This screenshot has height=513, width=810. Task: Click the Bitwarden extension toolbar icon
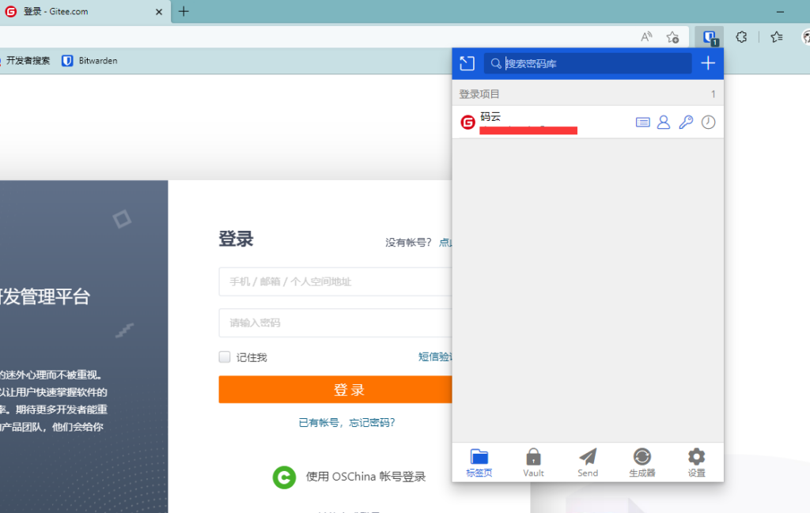point(710,36)
